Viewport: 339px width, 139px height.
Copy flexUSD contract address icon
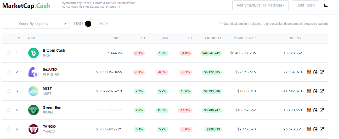pos(315,72)
